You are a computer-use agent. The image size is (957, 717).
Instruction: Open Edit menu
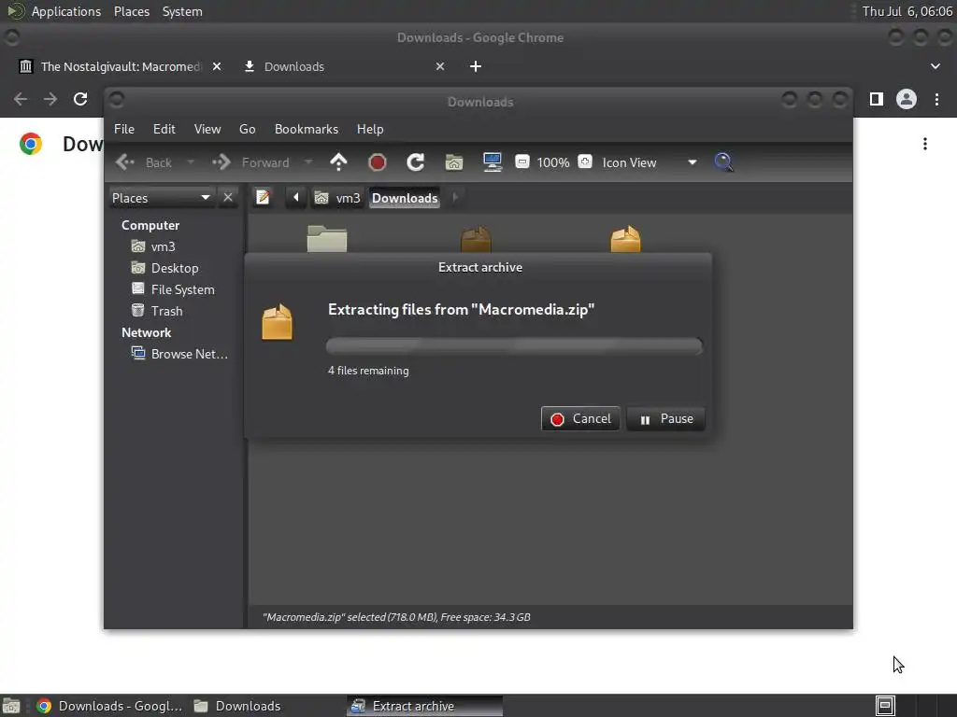point(164,129)
